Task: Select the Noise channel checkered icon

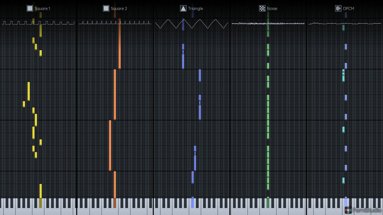Action: point(262,8)
